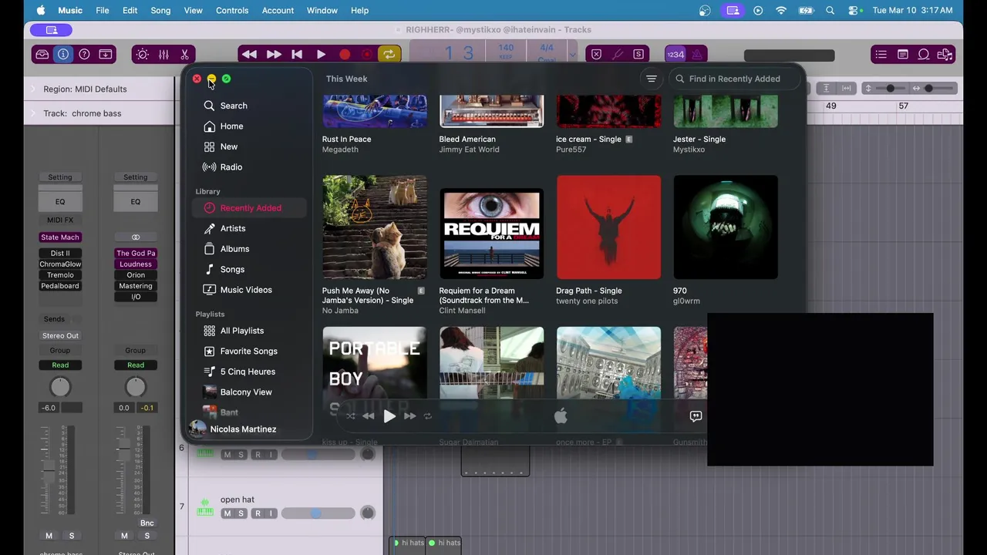
Task: Open the media Browsers icon
Action: click(x=945, y=54)
